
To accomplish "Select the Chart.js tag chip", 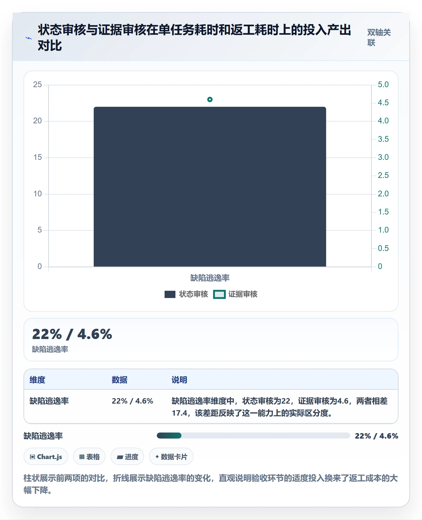I will pos(46,457).
